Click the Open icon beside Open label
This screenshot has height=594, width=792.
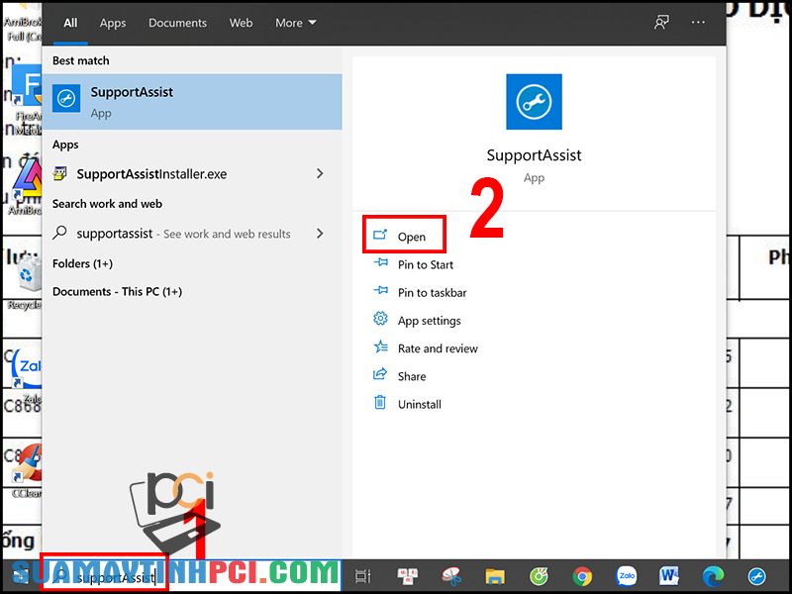[380, 235]
